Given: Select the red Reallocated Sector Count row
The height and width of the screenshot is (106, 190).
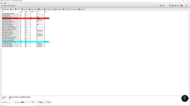Looking at the screenshot, I should pyautogui.click(x=26, y=18).
